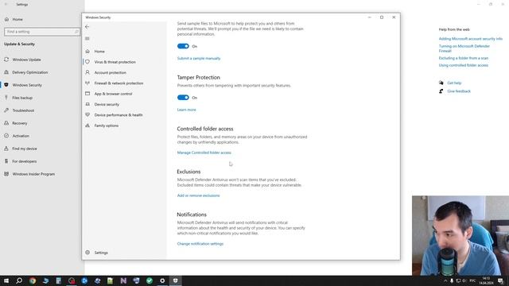Screen dimensions: 509x286
Task: Open For developers in Settings window
Action: tap(25, 161)
